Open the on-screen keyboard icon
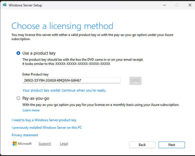195x156 pixels. [135, 81]
